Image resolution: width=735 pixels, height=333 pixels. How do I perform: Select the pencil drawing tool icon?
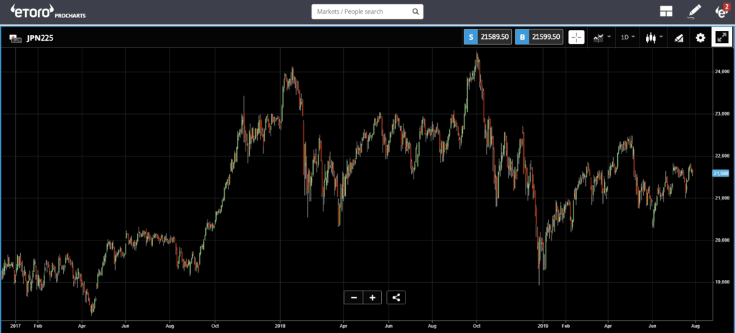click(x=693, y=11)
